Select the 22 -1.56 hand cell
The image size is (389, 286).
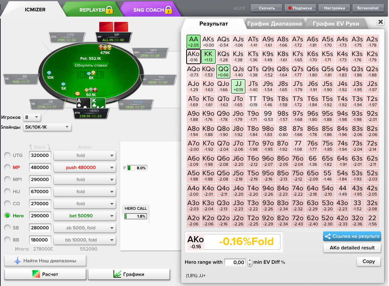(x=372, y=220)
